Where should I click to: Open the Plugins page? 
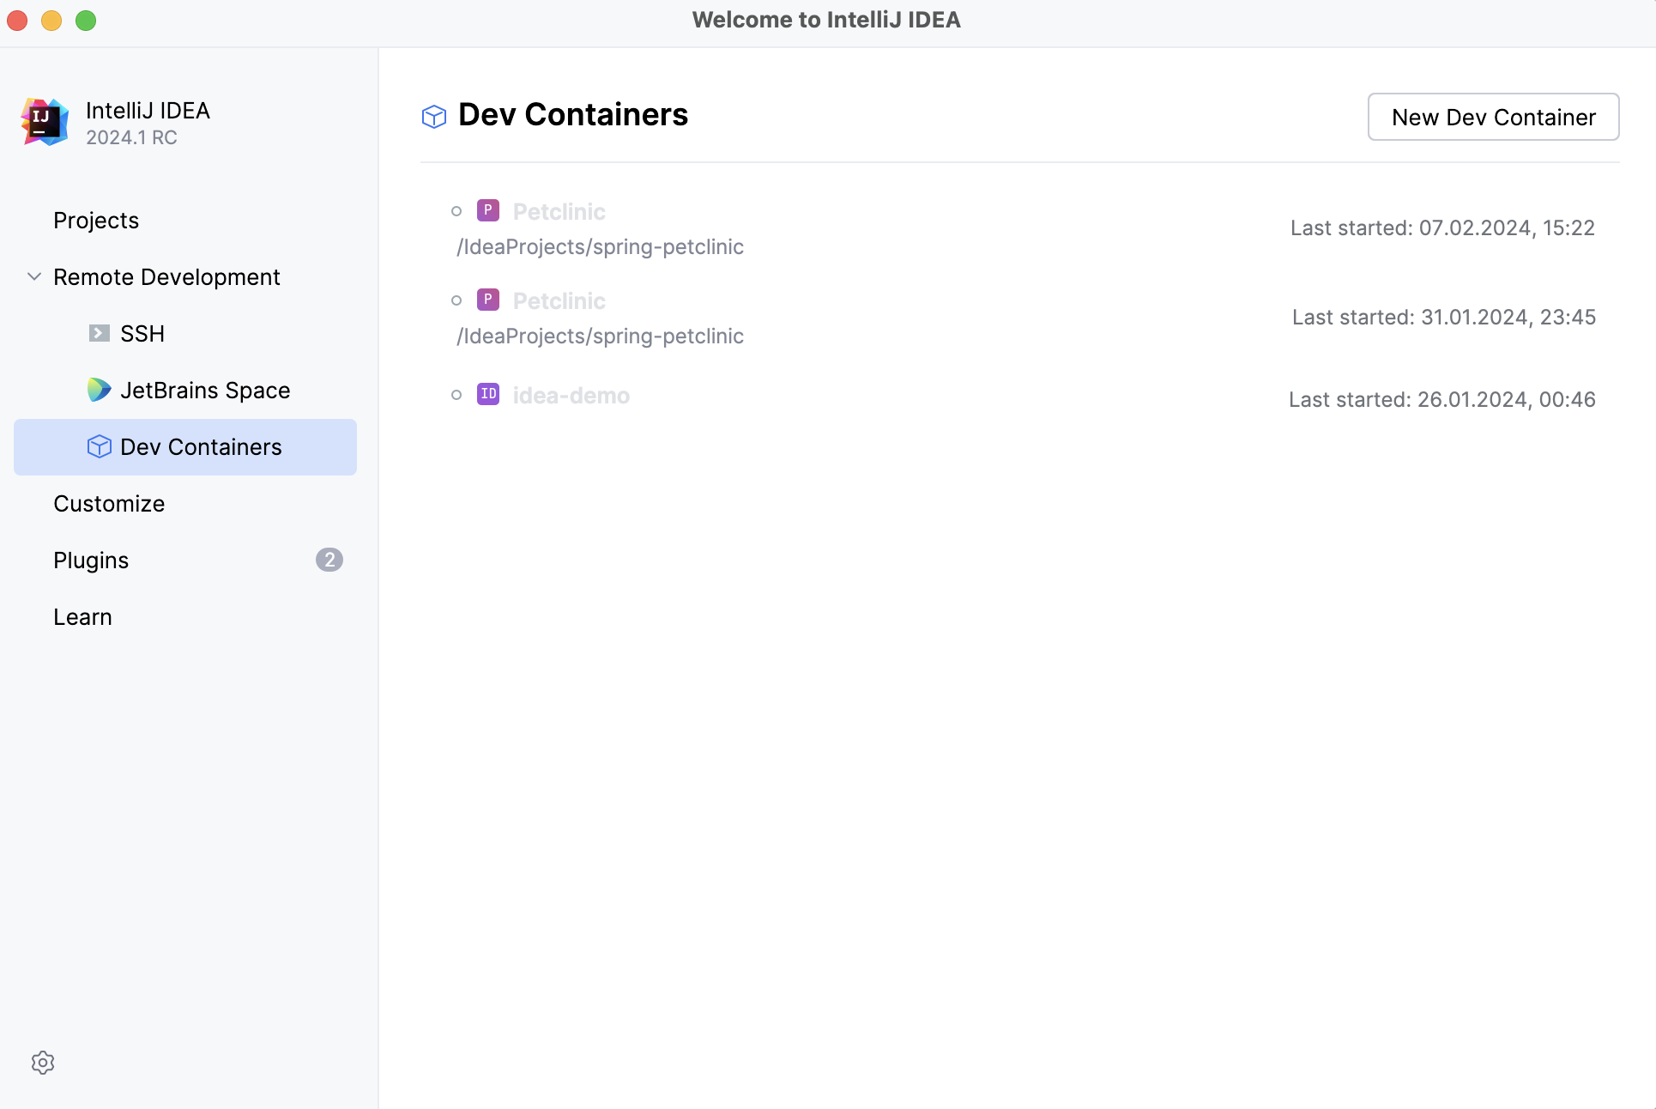coord(90,560)
